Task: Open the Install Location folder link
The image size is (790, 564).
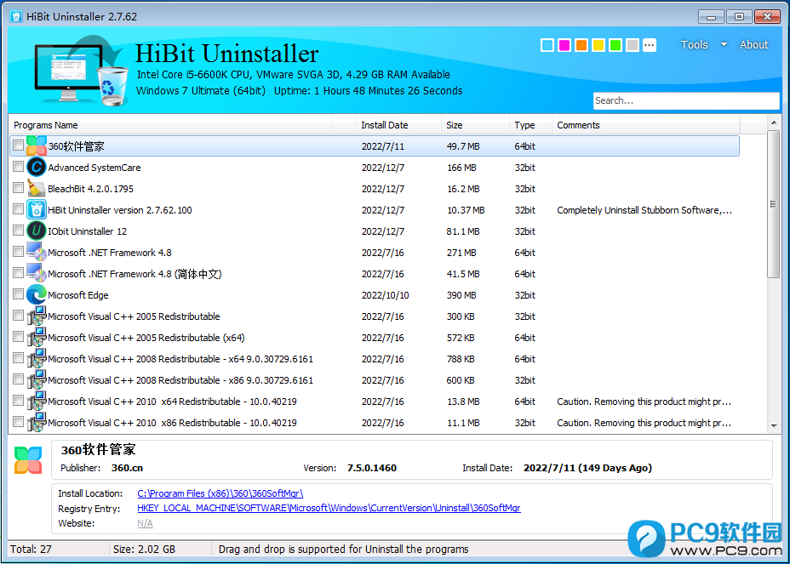Action: [x=220, y=493]
